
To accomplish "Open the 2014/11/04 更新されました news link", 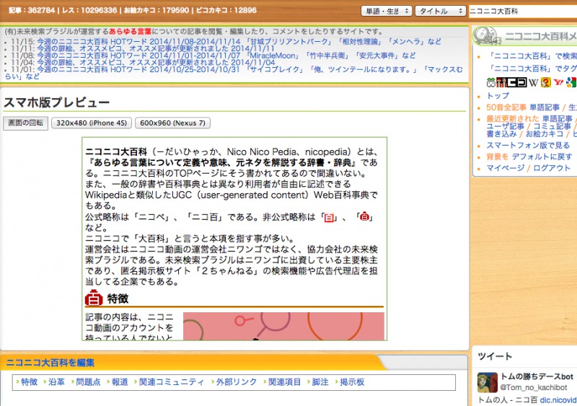I will coord(155,63).
